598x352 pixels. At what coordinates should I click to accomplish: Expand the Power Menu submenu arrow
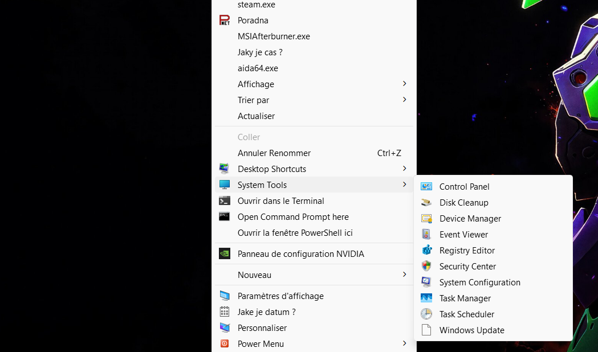coord(404,343)
